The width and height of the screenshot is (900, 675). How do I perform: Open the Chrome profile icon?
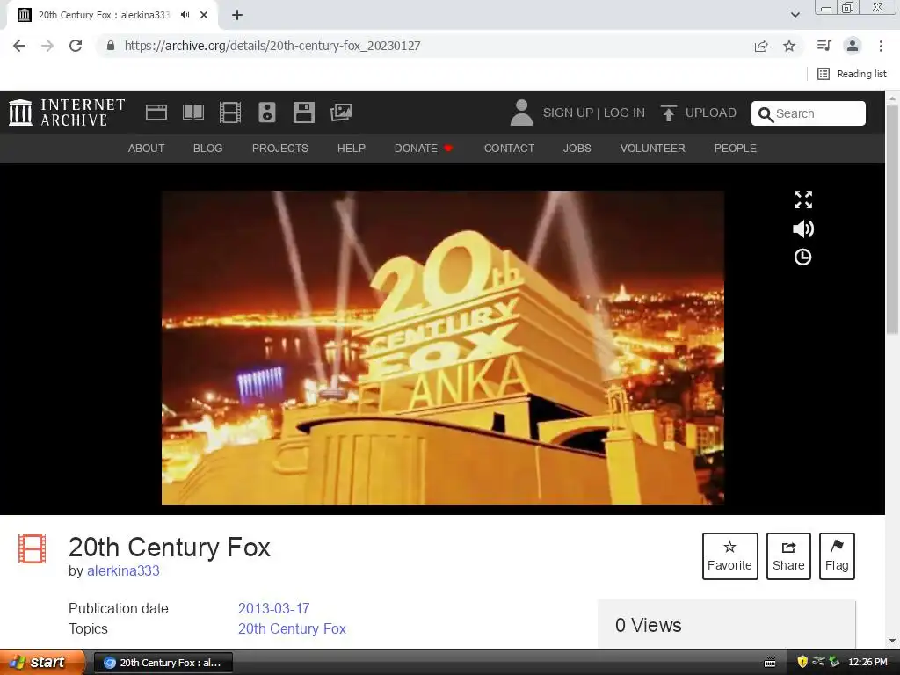click(x=853, y=46)
